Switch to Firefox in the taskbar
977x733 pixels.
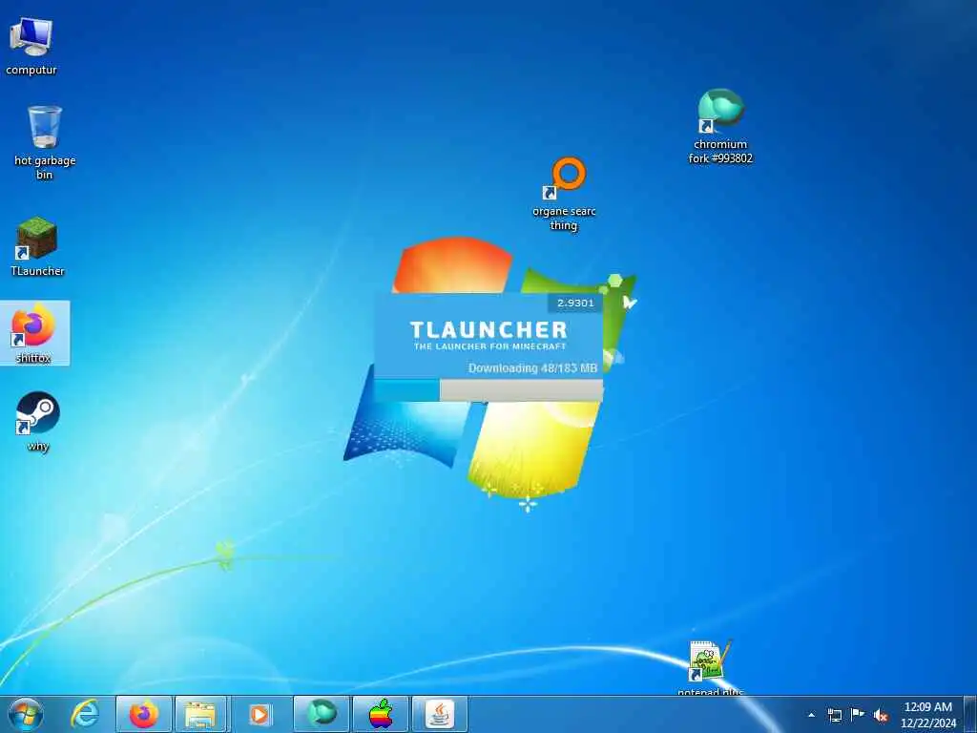point(143,714)
